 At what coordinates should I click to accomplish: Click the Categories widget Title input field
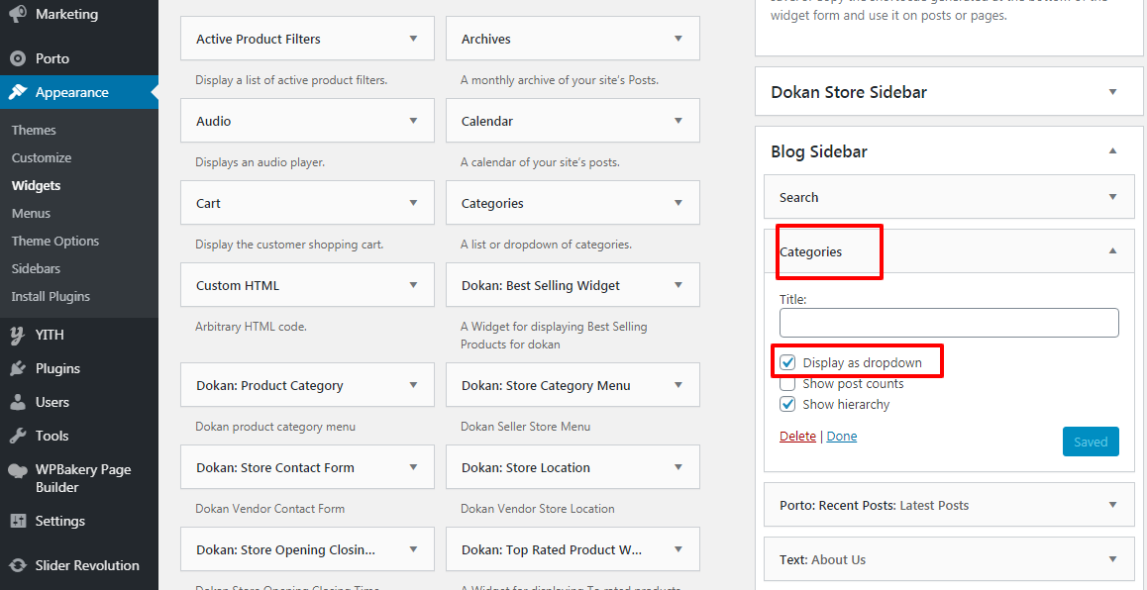(x=949, y=323)
